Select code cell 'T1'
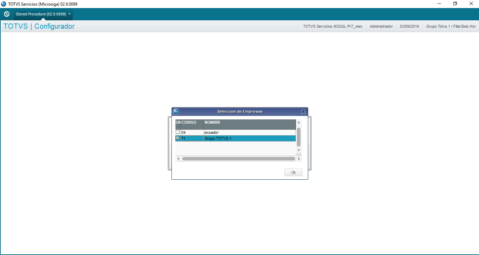 pos(193,139)
